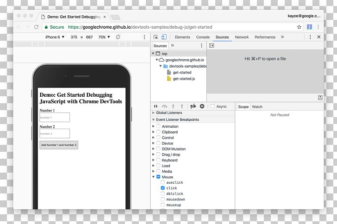Toggle the Mouse category checkbox
This screenshot has width=337, height=224.
coord(158,177)
